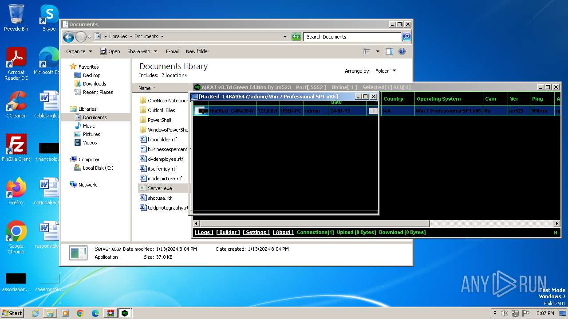Select the Server.exe file in Documents

pos(160,188)
